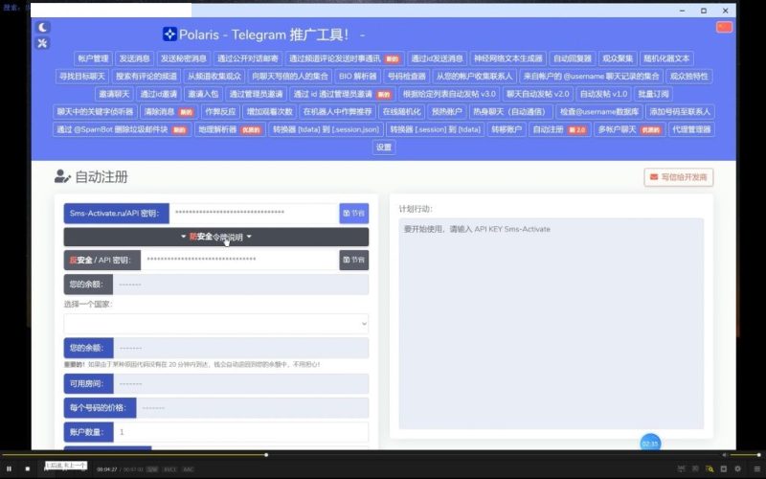Open the 自动发帖 v1.0 item
The image size is (766, 479).
(603, 94)
